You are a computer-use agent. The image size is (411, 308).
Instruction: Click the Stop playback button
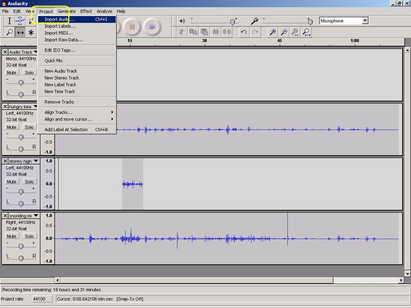tap(132, 27)
